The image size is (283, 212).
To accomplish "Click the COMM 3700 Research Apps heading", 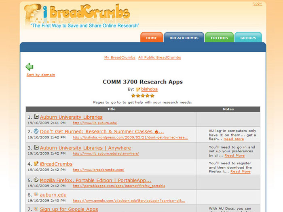I will 143,82.
